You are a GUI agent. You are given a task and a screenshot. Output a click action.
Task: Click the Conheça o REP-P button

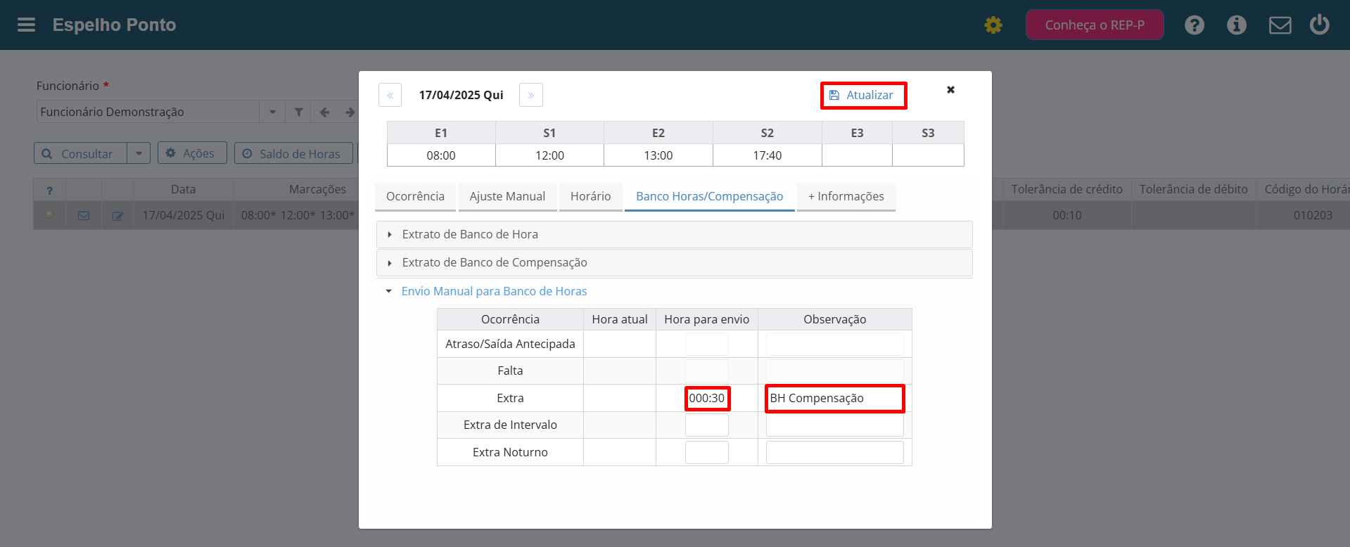click(1095, 25)
